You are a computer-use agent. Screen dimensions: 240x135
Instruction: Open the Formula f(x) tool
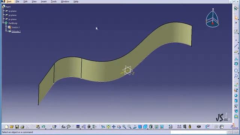[x=63, y=127]
